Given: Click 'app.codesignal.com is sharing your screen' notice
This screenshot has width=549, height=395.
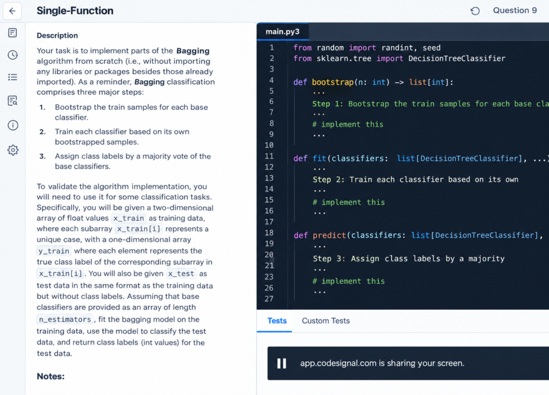Looking at the screenshot, I should (382, 363).
